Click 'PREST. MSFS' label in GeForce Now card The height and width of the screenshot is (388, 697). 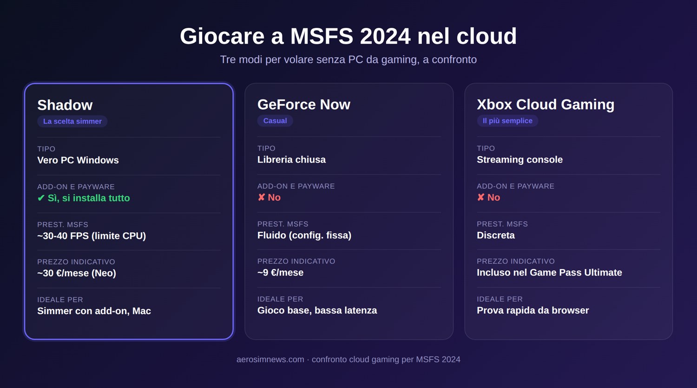(x=283, y=224)
